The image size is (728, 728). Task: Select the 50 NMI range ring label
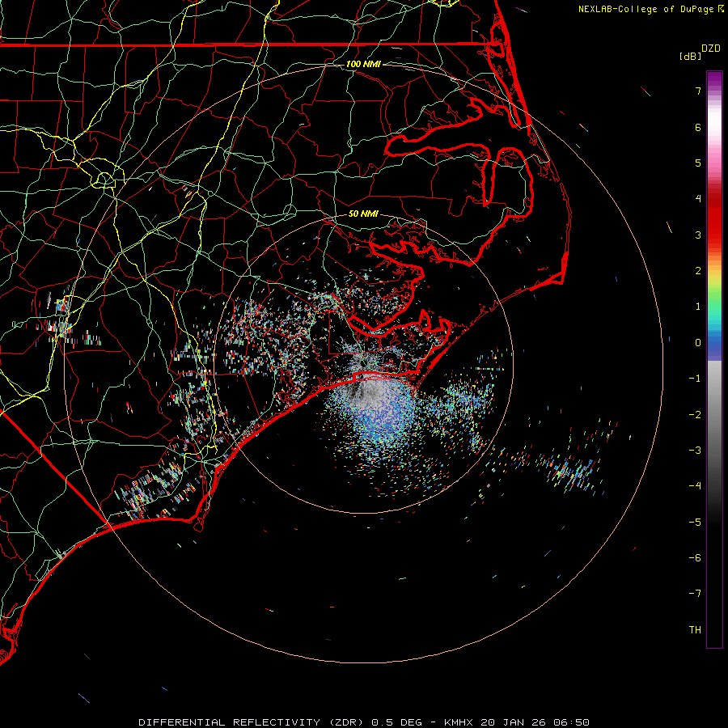point(363,214)
